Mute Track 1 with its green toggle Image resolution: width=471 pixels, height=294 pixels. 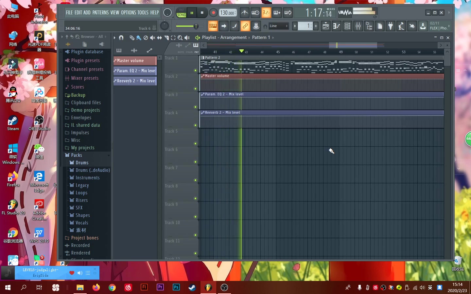pyautogui.click(x=196, y=70)
